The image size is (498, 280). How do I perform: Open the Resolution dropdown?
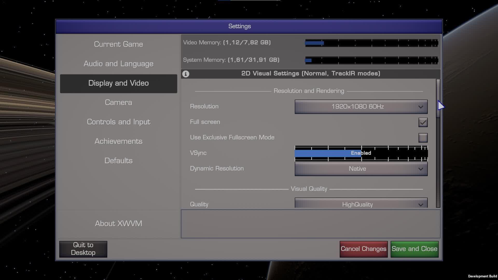click(361, 107)
